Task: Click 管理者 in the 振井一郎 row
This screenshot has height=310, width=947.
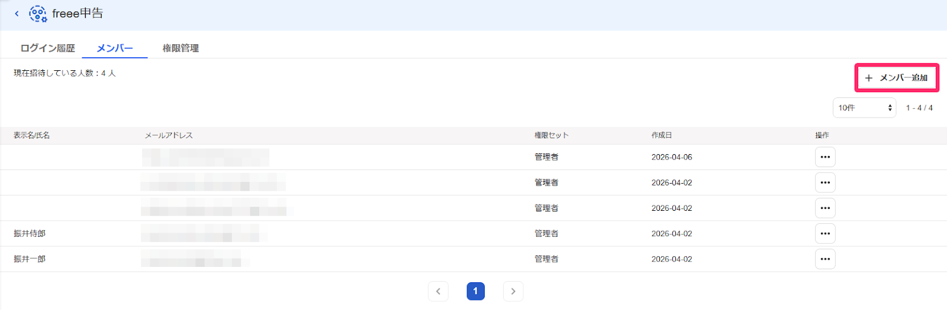Action: 546,259
